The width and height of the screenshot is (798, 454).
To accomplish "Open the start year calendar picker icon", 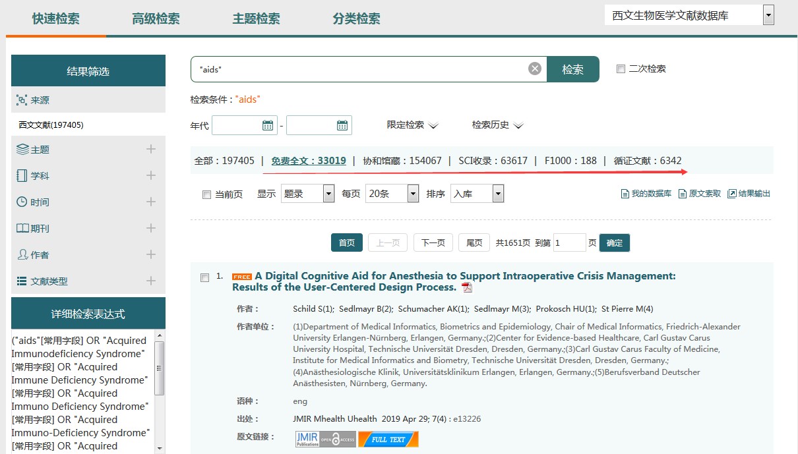I will [x=268, y=125].
